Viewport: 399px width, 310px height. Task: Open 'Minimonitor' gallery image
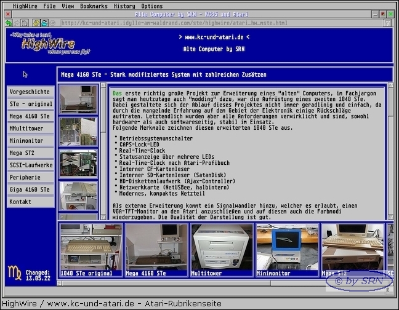pos(287,250)
